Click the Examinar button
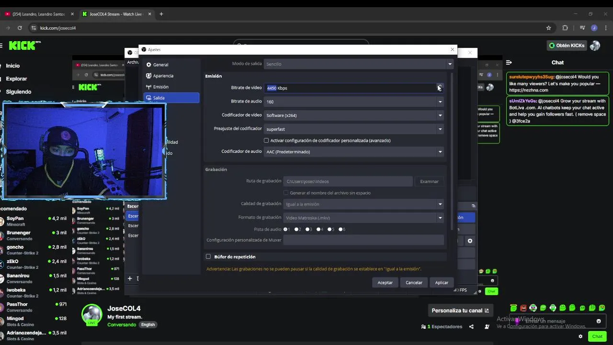 click(429, 182)
